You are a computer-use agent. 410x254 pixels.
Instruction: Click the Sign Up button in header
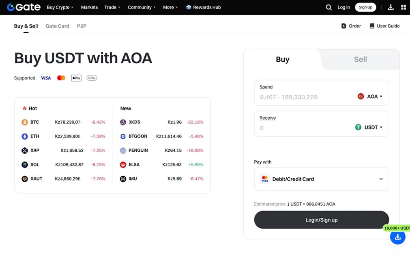pos(365,7)
